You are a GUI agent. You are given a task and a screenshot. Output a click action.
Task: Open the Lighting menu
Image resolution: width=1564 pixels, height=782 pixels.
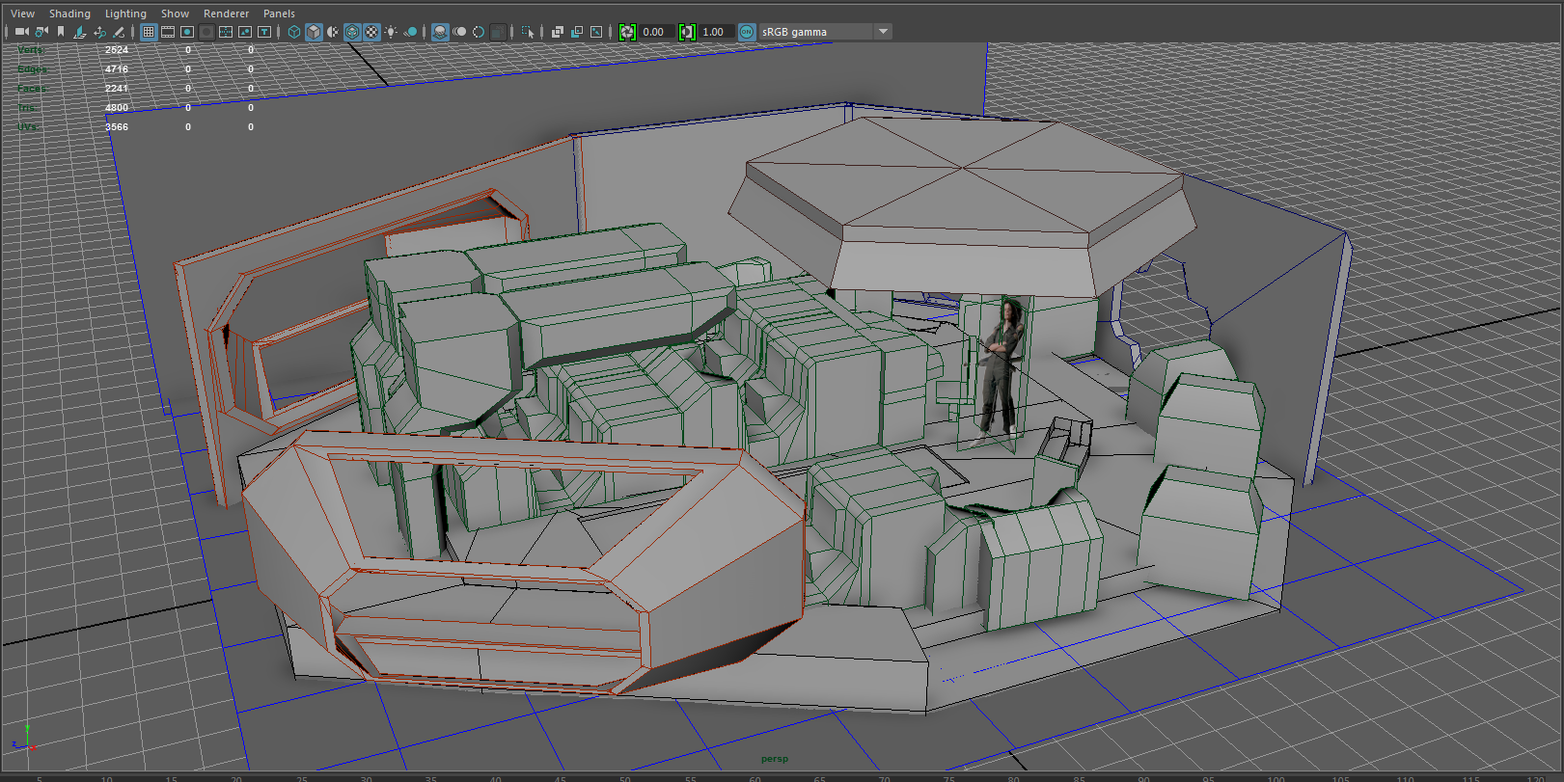click(x=125, y=13)
